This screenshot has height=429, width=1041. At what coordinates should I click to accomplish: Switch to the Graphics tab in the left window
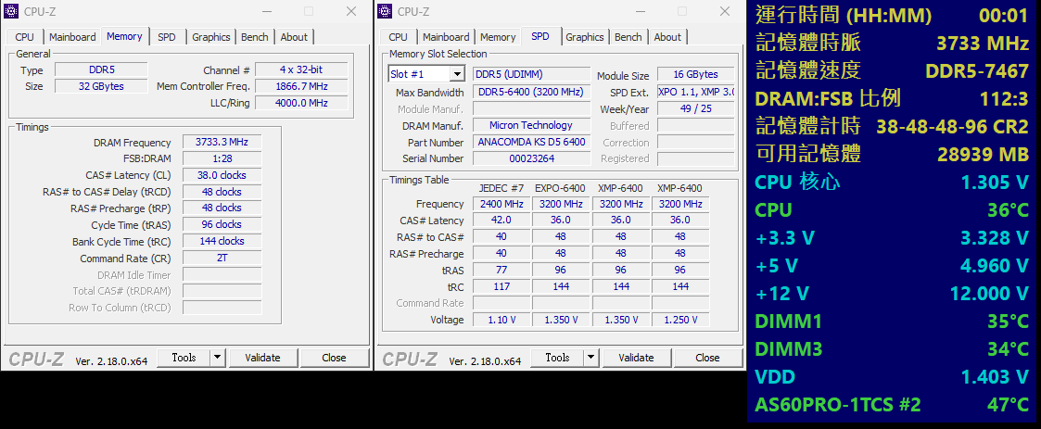(211, 37)
